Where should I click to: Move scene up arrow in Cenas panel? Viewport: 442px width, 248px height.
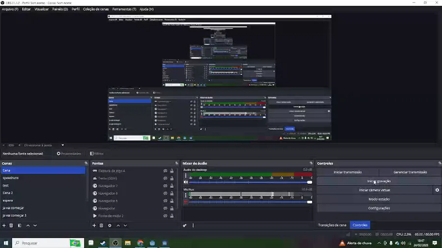28,225
